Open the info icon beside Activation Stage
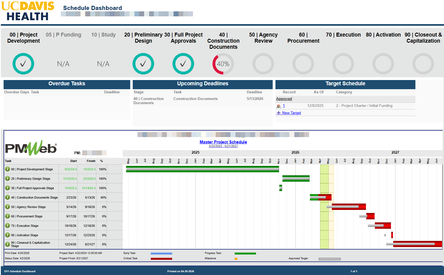 point(7,235)
